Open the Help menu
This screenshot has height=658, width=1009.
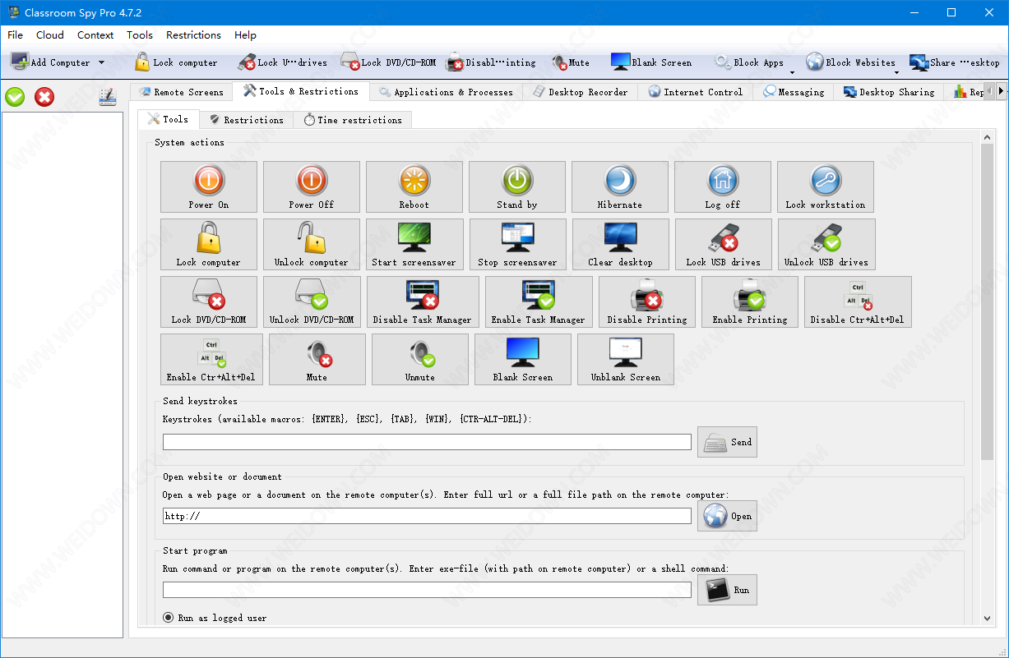(x=245, y=35)
